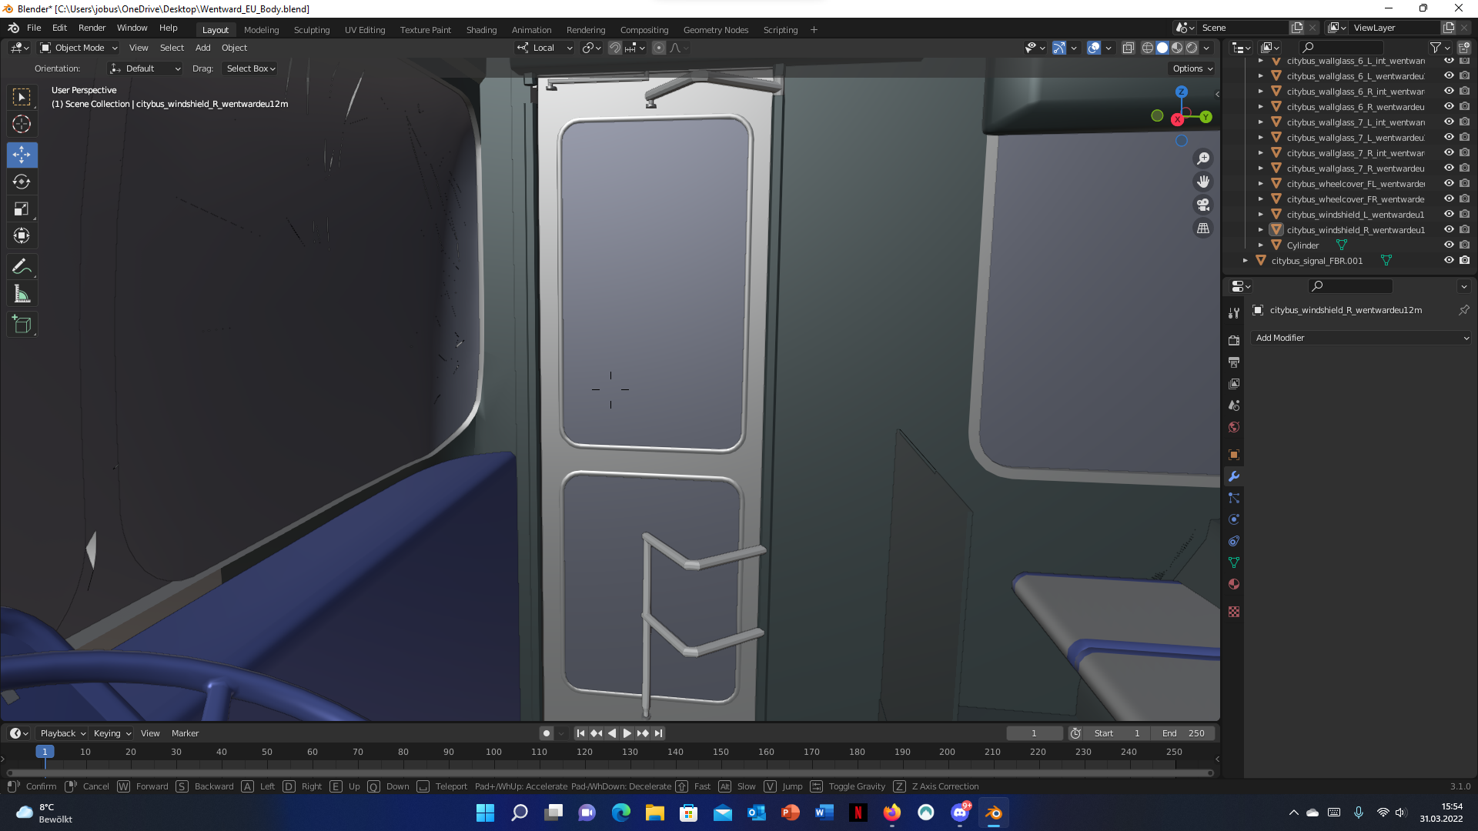Hide citybus_windshield_L_wentwardeu object

tap(1448, 215)
